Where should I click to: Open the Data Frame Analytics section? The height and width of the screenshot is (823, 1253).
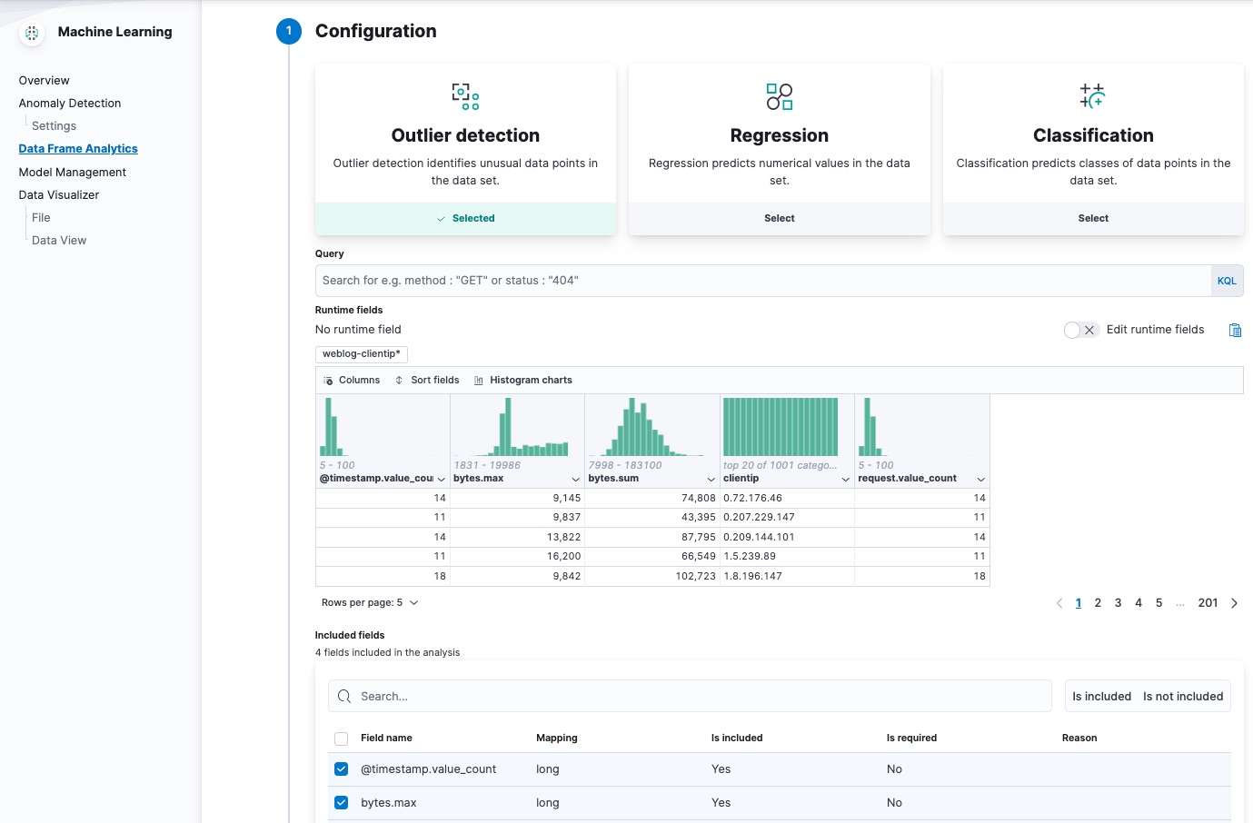point(78,148)
